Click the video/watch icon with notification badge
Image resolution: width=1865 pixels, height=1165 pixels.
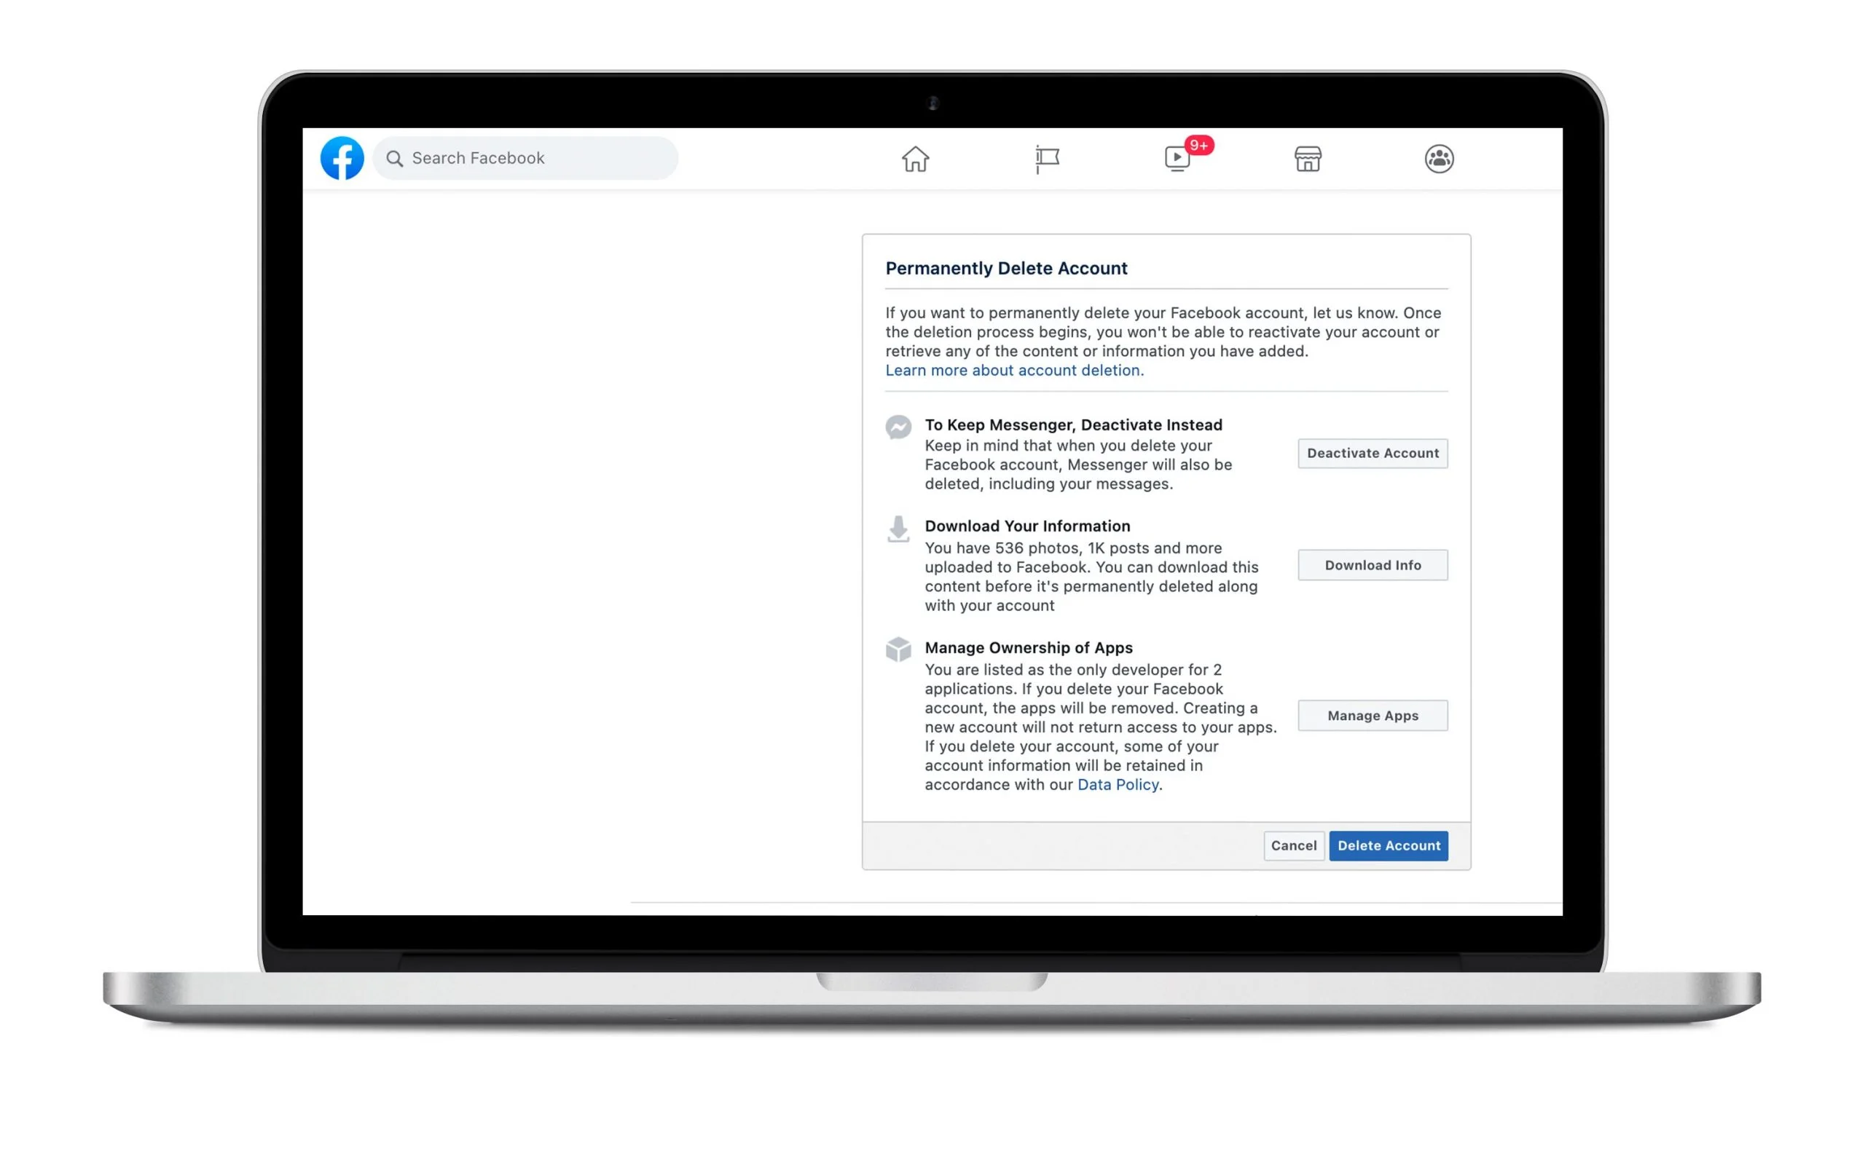point(1177,157)
